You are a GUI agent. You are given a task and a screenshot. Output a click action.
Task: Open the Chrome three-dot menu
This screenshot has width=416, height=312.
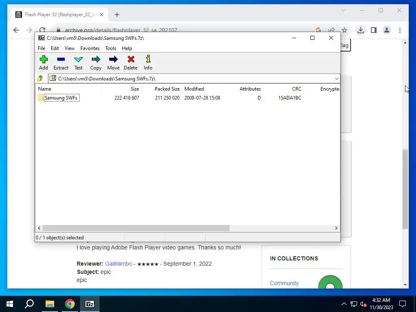click(x=400, y=30)
